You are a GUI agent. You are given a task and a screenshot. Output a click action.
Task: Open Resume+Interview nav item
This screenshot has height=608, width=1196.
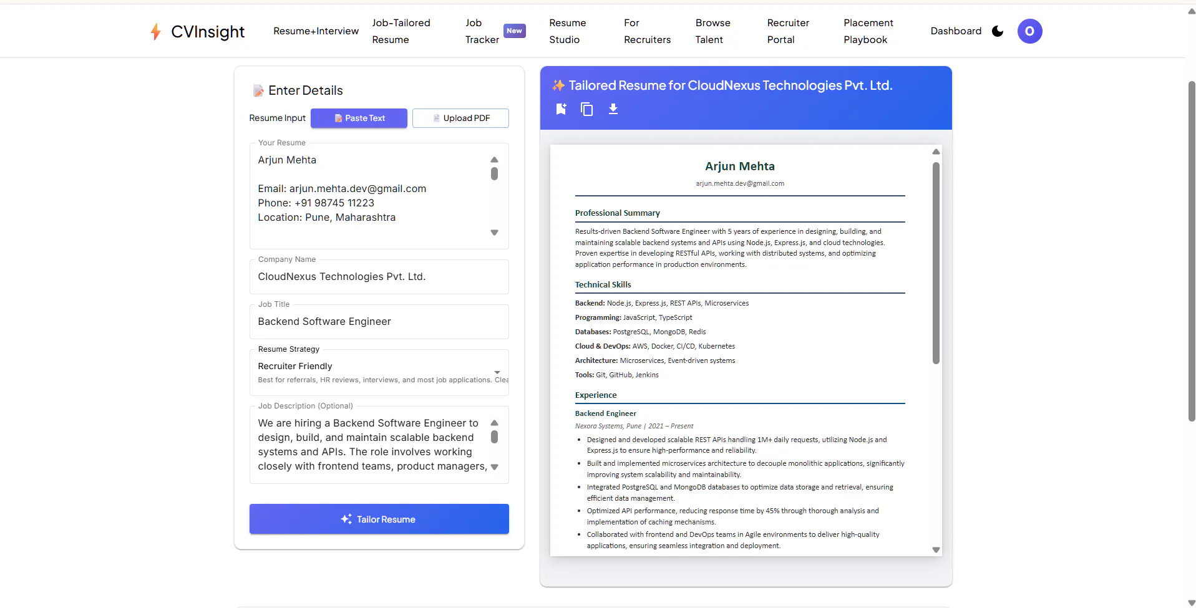(316, 31)
